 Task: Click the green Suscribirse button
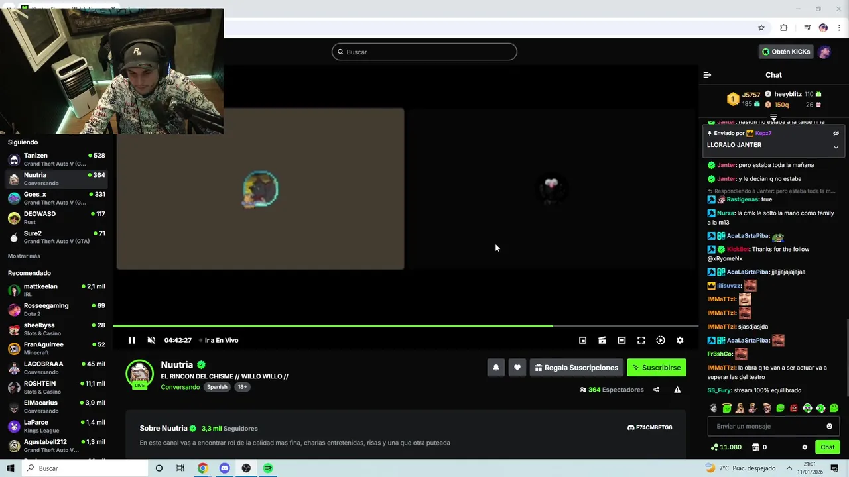pyautogui.click(x=657, y=368)
